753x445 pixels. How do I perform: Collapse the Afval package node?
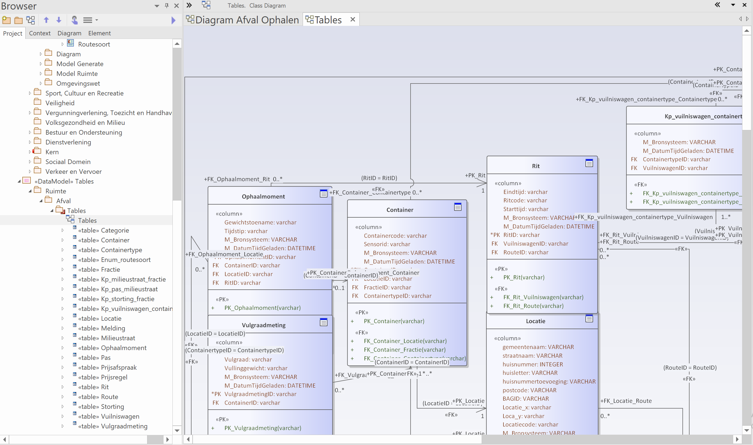coord(41,201)
